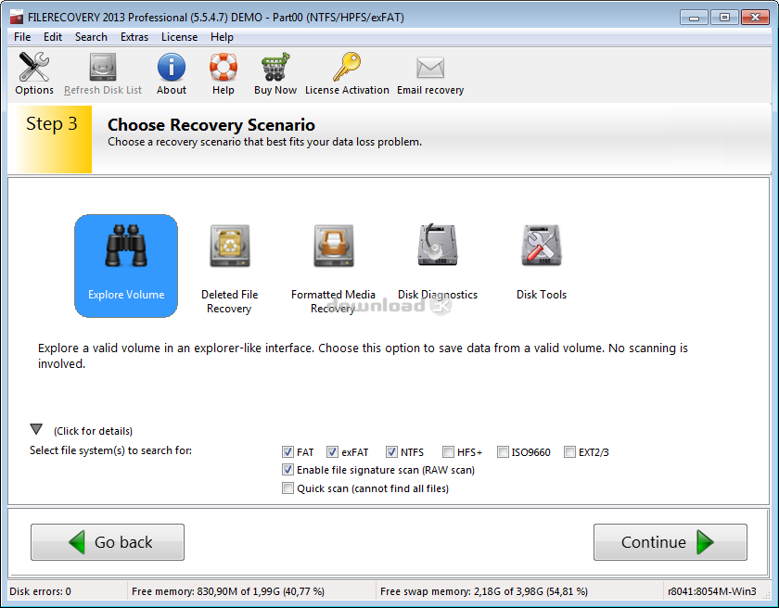The width and height of the screenshot is (779, 608).
Task: Select the Disk Diagnostics scenario icon
Action: click(437, 246)
